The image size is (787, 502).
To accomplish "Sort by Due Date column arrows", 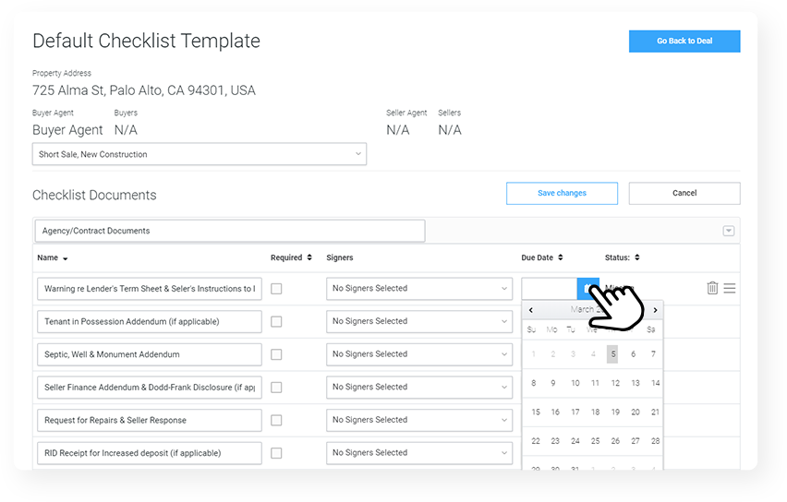I will coord(560,257).
